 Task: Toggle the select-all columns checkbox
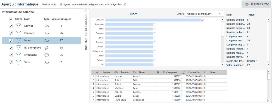click(11, 19)
